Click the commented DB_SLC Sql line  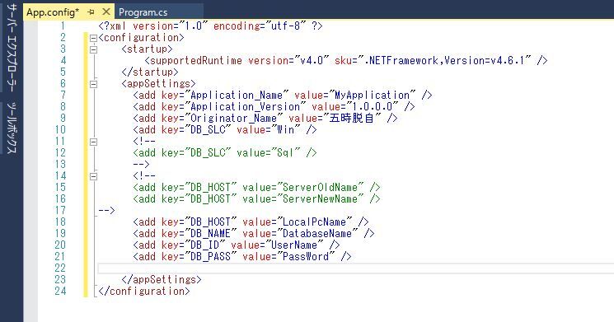225,152
